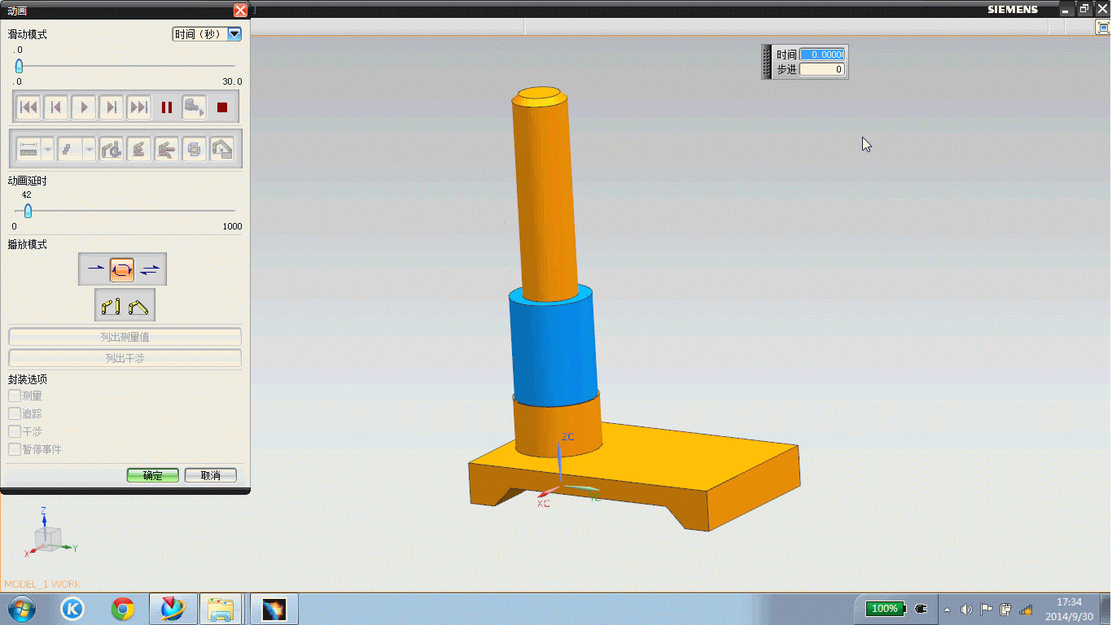Click the export-to-movie camera icon
The width and height of the screenshot is (1112, 625).
[195, 107]
